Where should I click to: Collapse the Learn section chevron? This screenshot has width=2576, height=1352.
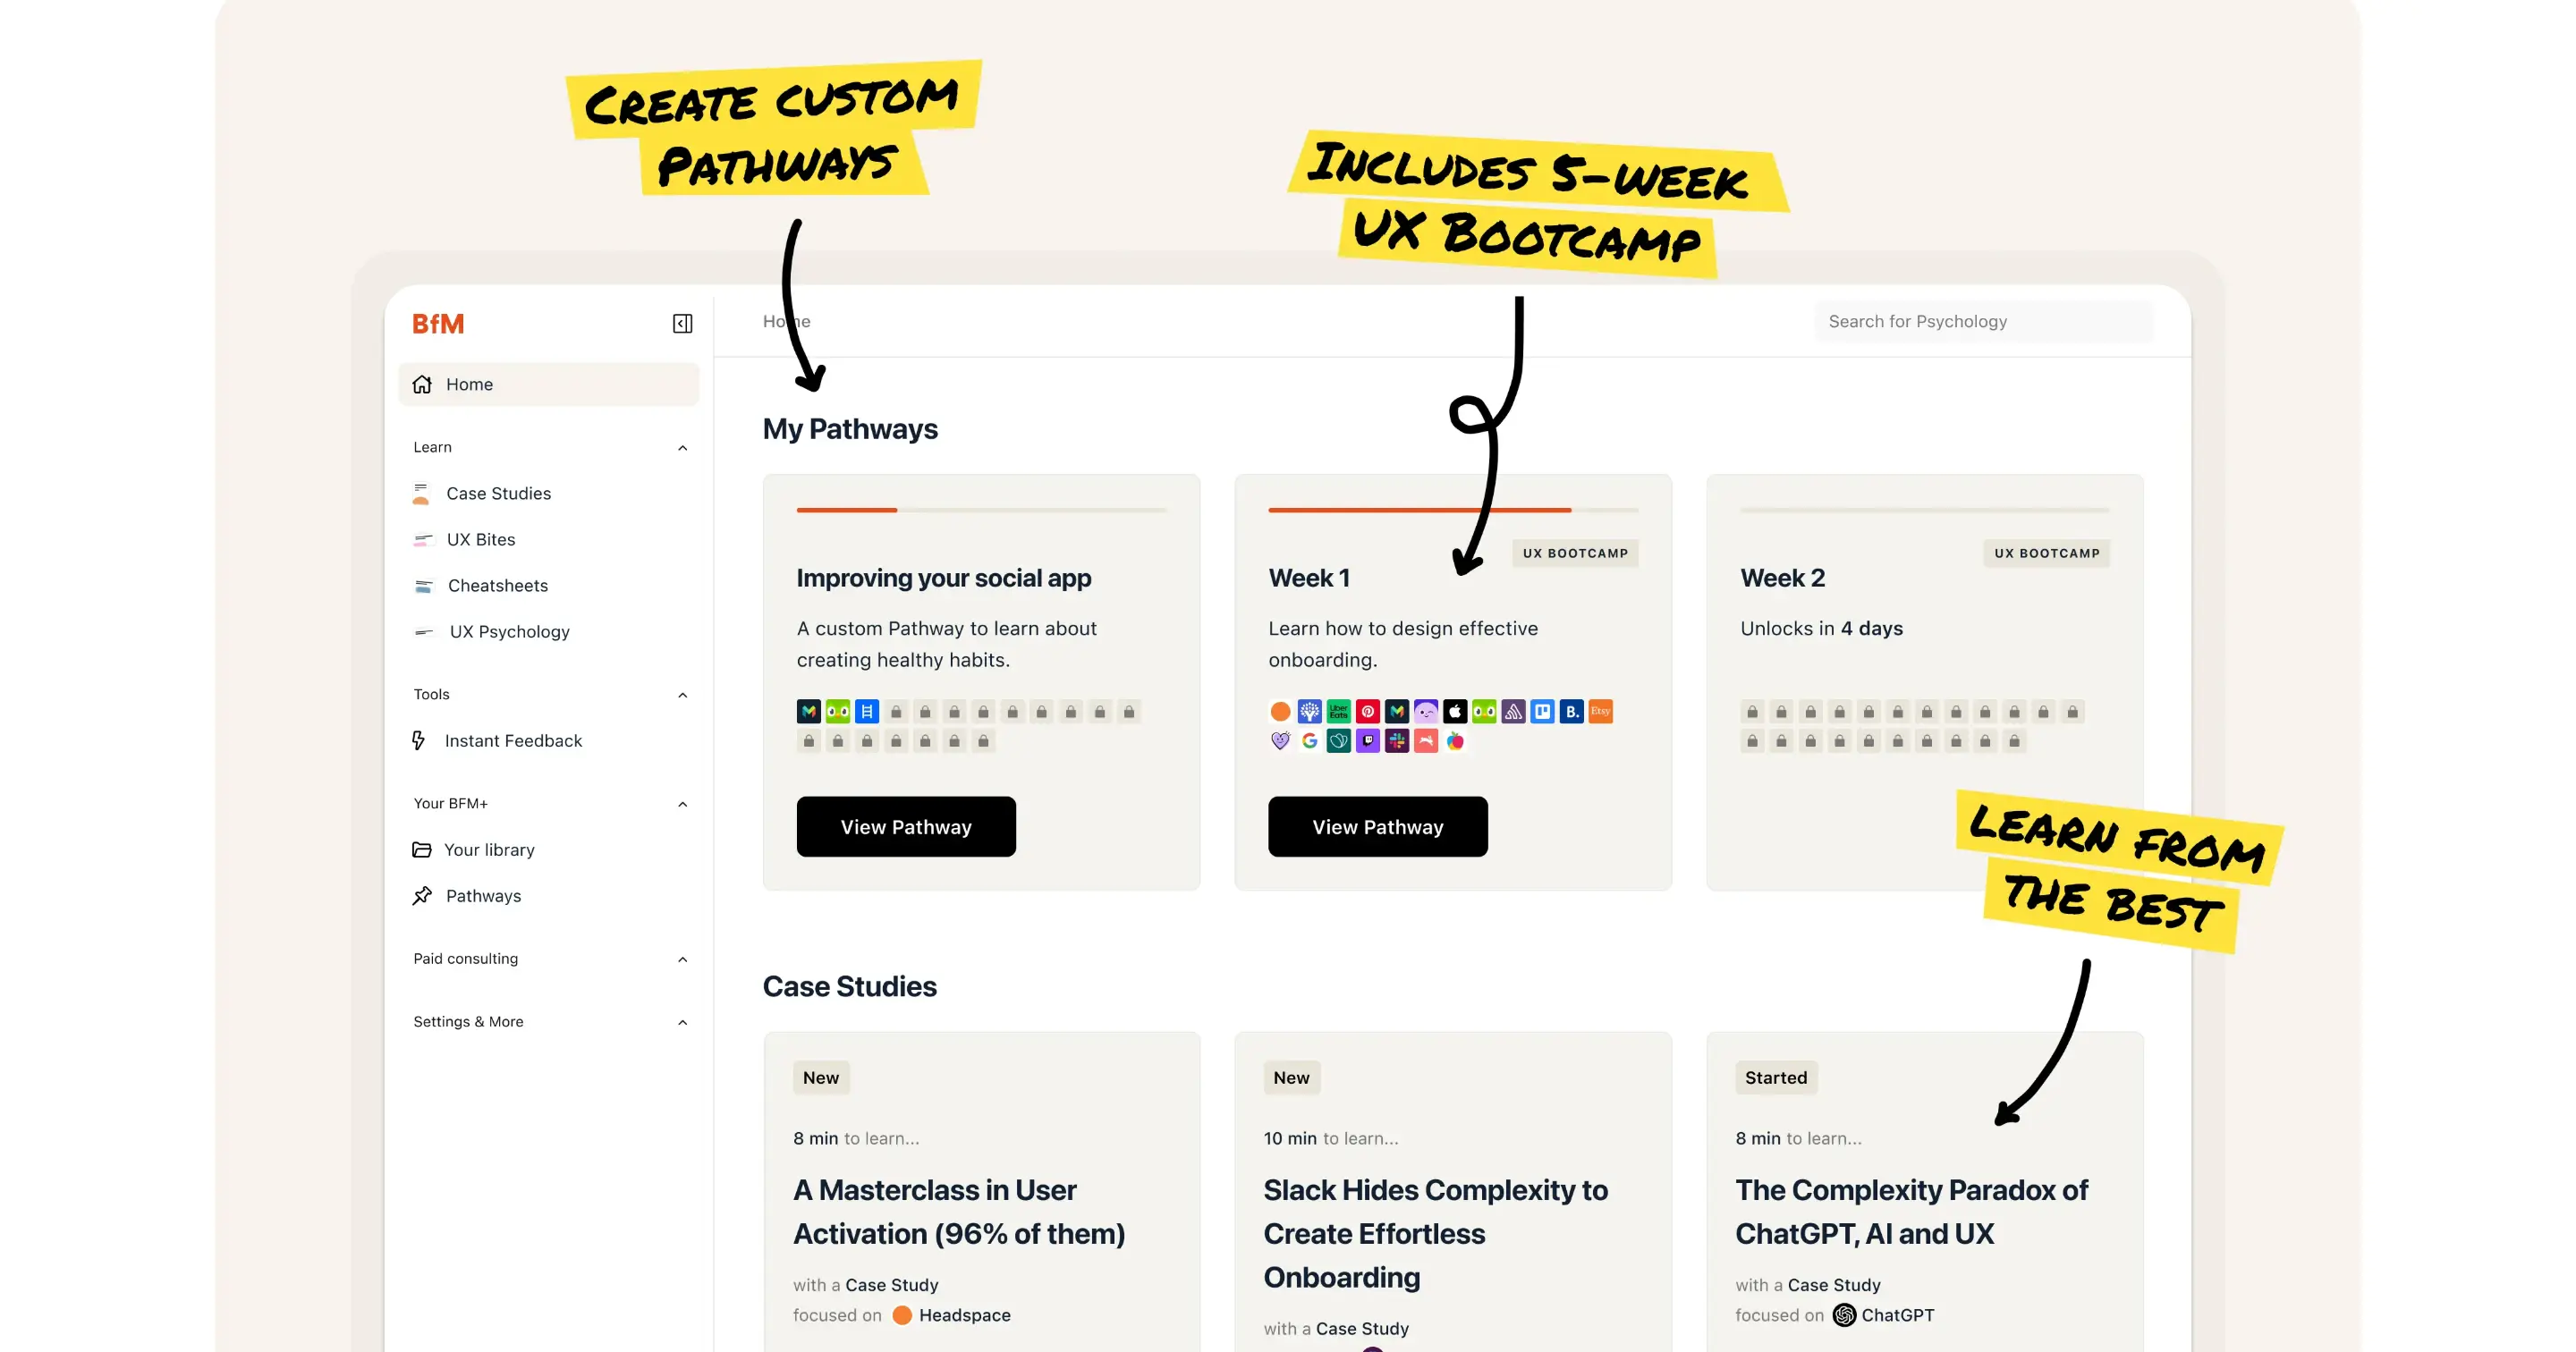(x=682, y=447)
